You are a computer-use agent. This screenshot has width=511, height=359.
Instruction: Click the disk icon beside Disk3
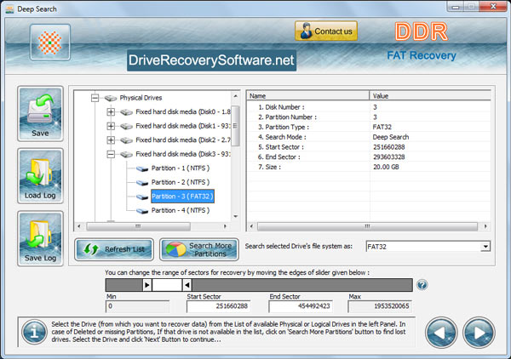pyautogui.click(x=126, y=155)
